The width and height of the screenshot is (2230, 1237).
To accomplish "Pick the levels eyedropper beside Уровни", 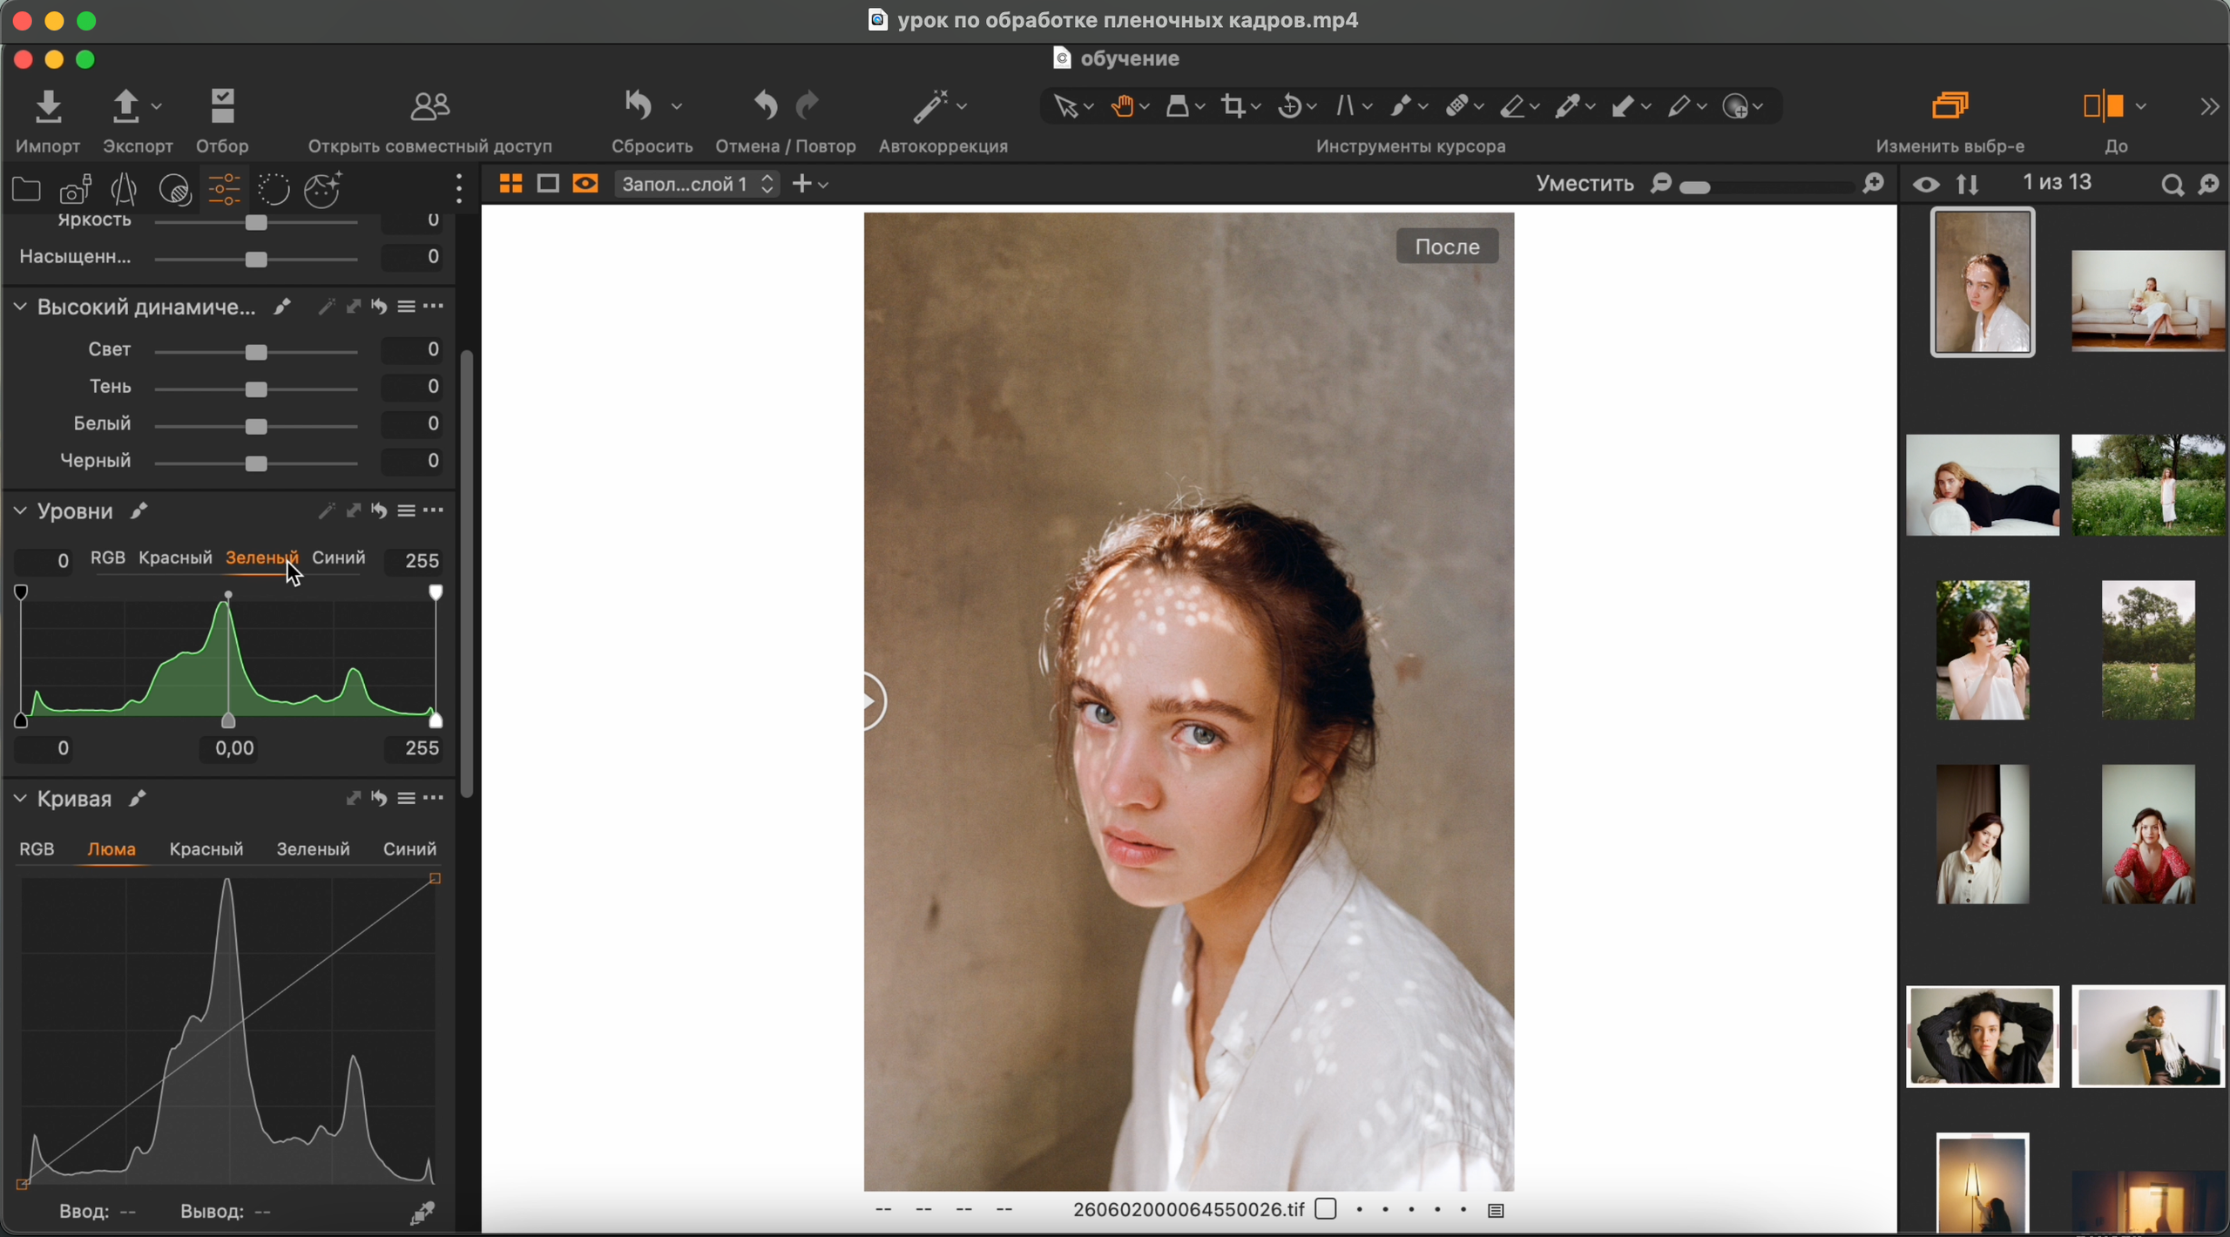I will coord(139,510).
